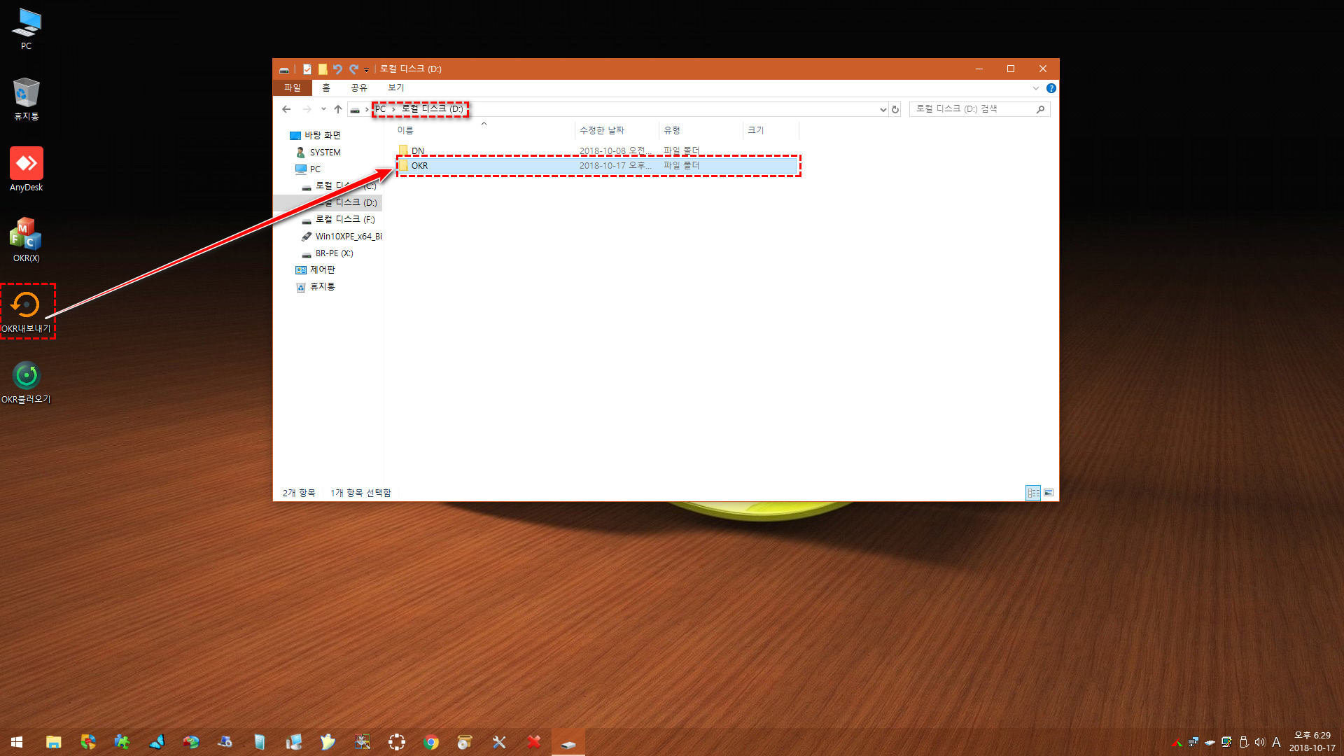Click the Redo icon in the title bar

coord(353,69)
